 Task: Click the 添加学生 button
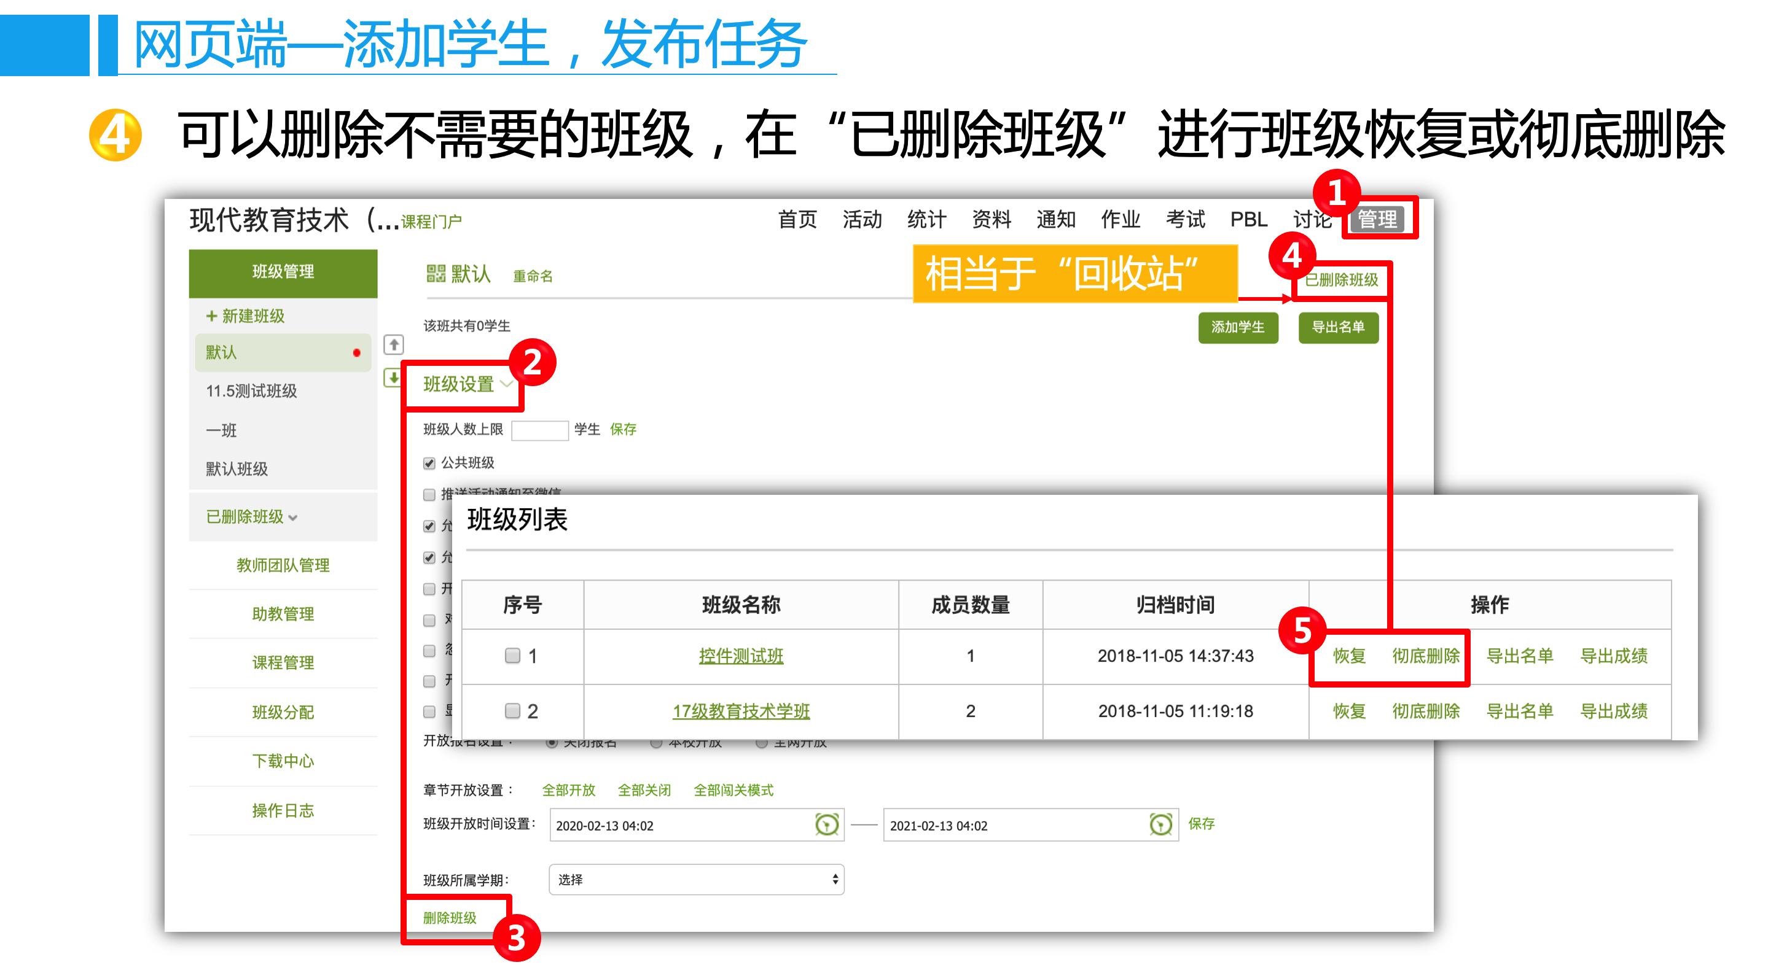pos(1237,327)
